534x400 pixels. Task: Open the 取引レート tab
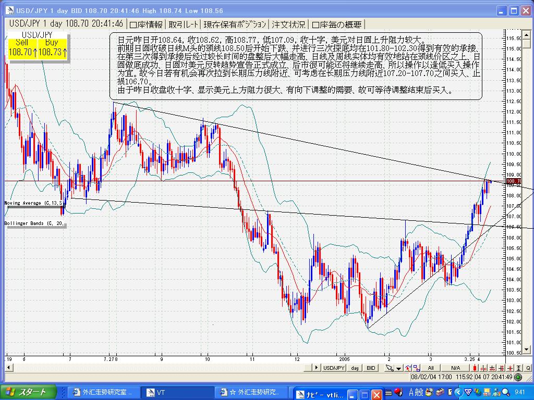(183, 24)
